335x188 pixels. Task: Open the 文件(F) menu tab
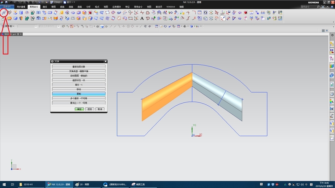pyautogui.click(x=7, y=7)
